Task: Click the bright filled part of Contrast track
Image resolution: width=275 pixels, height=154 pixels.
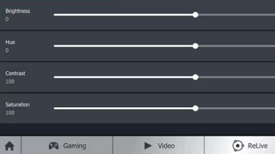Action: click(x=123, y=77)
